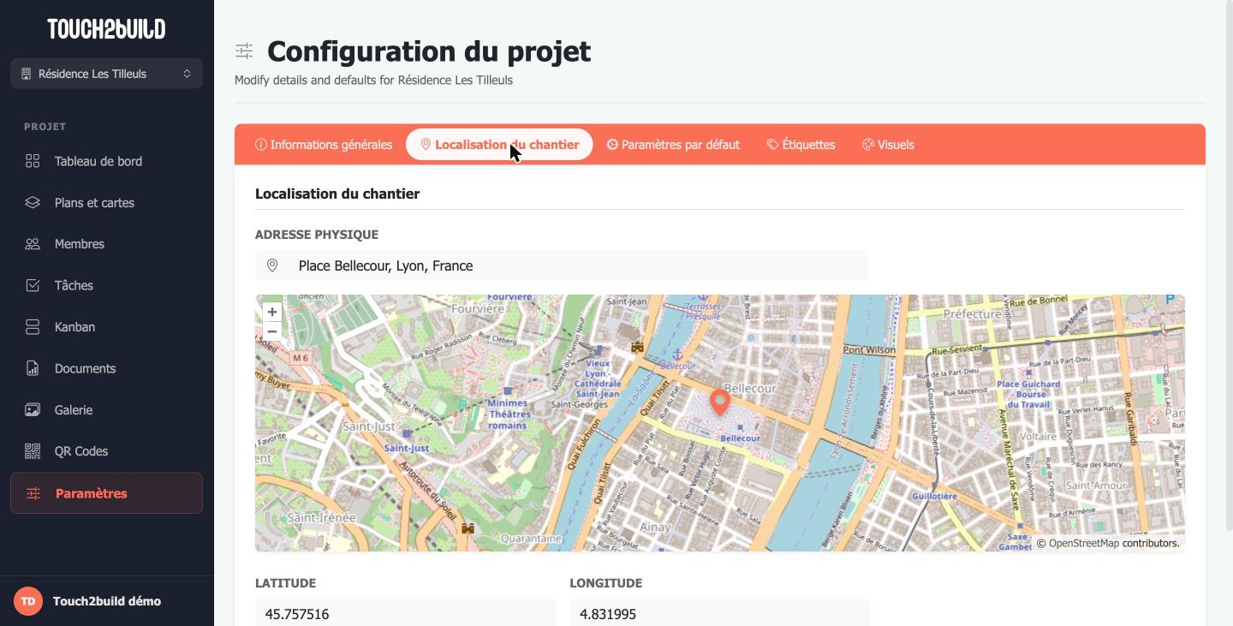The image size is (1233, 626).
Task: Click the Touch2build démo user name
Action: click(107, 601)
